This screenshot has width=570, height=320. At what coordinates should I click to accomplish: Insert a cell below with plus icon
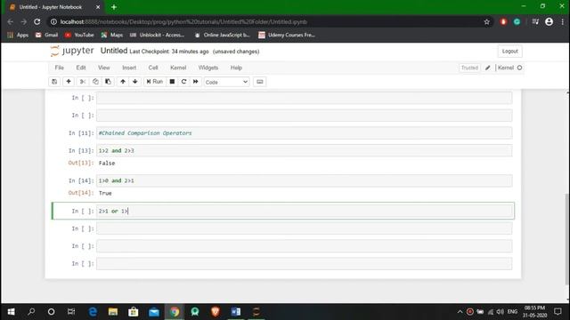coord(69,82)
